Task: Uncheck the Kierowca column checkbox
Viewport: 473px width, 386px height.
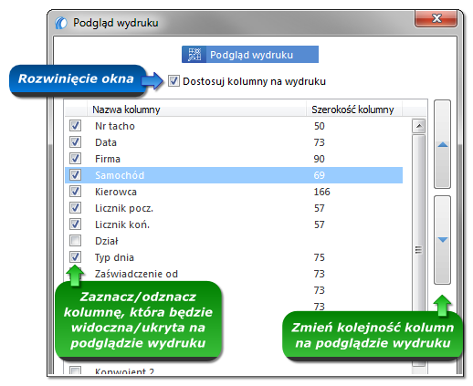Action: [75, 191]
